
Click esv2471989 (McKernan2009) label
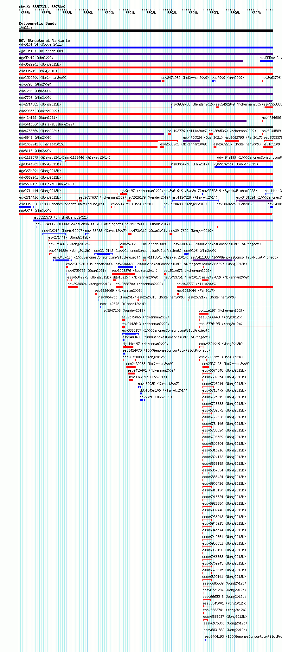click(x=185, y=78)
